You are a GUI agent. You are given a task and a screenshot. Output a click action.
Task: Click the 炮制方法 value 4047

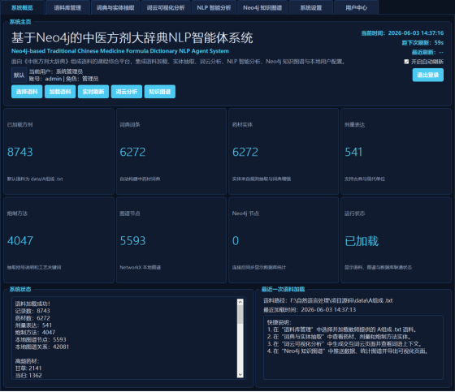click(x=20, y=241)
